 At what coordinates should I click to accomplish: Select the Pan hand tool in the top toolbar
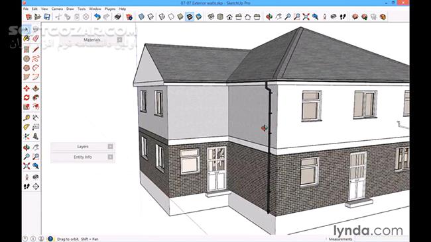coord(278,17)
